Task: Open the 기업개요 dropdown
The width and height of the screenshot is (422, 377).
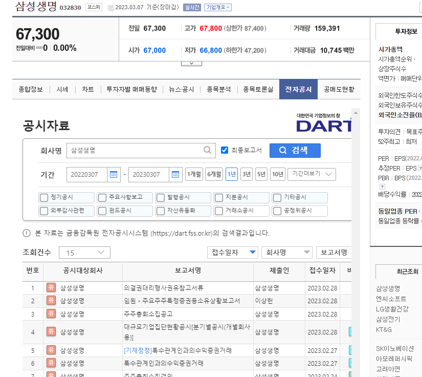Action: pyautogui.click(x=218, y=7)
